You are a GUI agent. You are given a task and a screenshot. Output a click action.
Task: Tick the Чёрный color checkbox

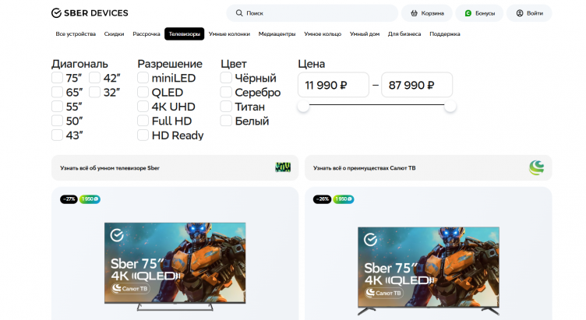(226, 78)
